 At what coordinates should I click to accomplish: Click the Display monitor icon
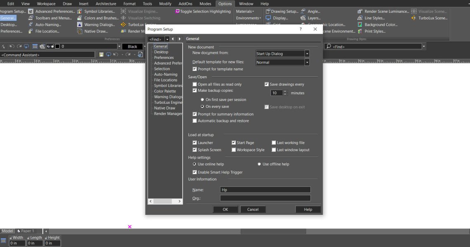pos(268,18)
